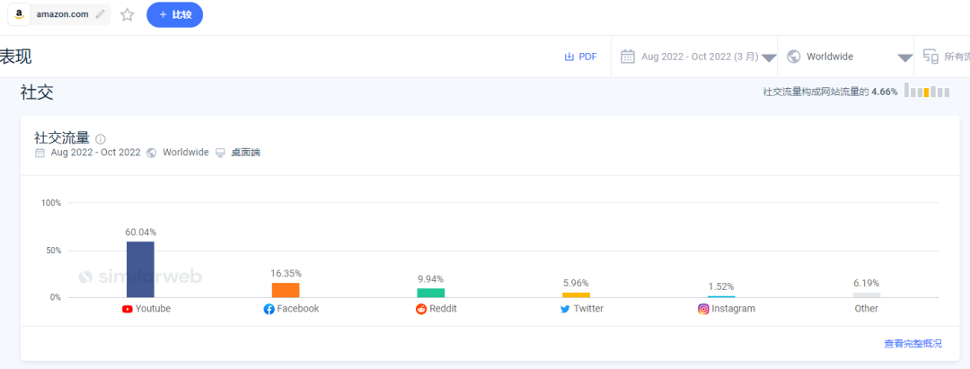Click the calendar icon in the date filter
The image size is (970, 369).
pyautogui.click(x=629, y=57)
